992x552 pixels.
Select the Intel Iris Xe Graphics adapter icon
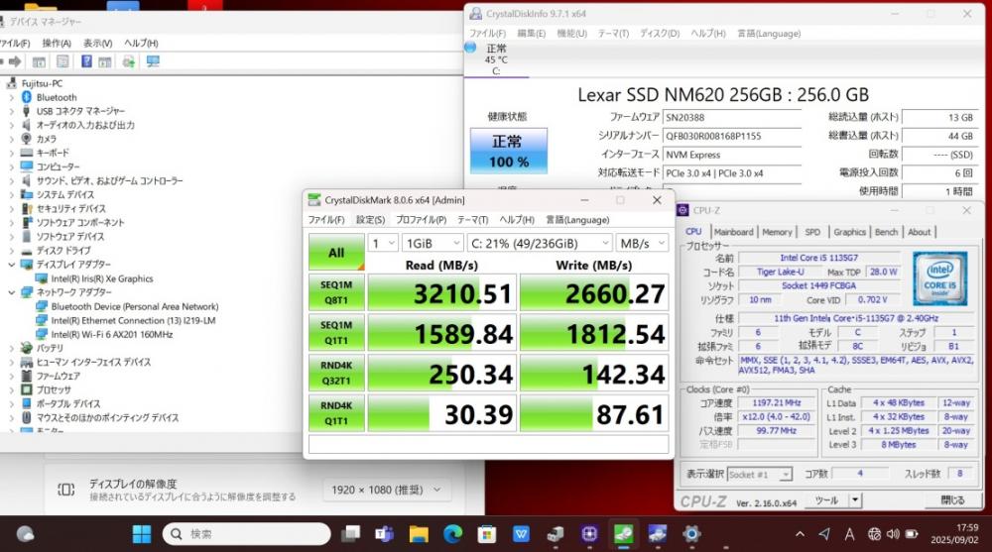click(42, 278)
